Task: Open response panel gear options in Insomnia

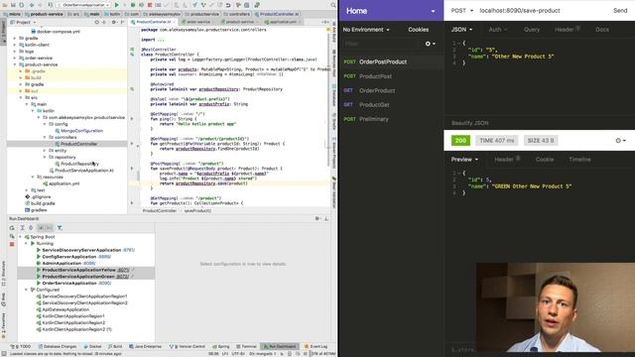Action: [620, 141]
